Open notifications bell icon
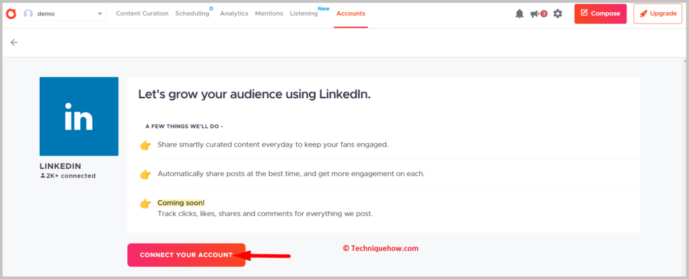 tap(519, 13)
